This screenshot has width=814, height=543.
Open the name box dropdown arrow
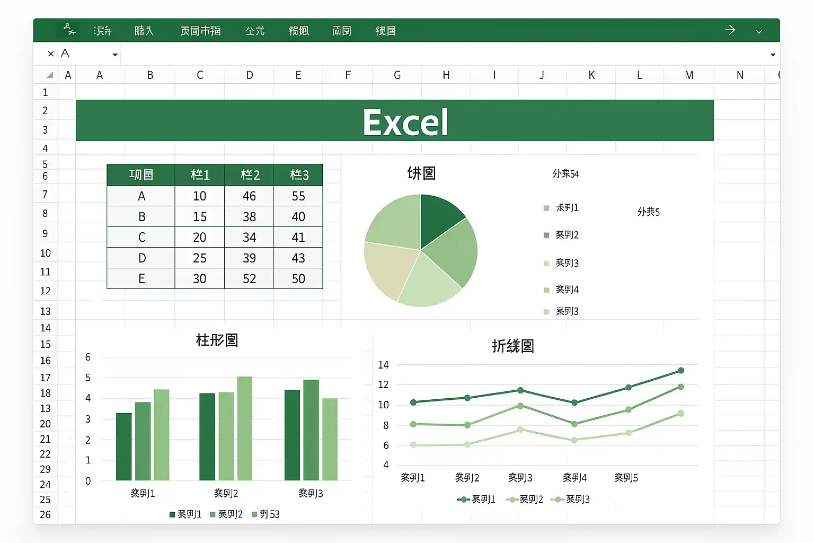click(115, 55)
